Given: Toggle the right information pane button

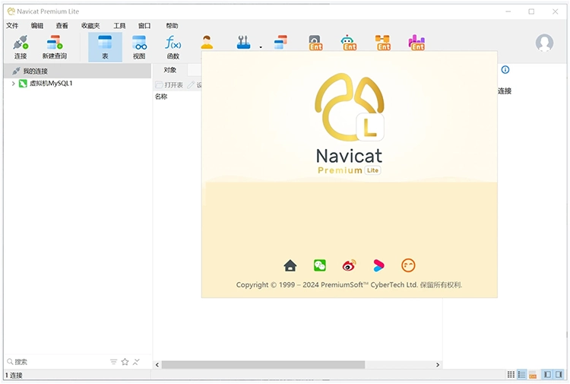Looking at the screenshot, I should tap(559, 375).
